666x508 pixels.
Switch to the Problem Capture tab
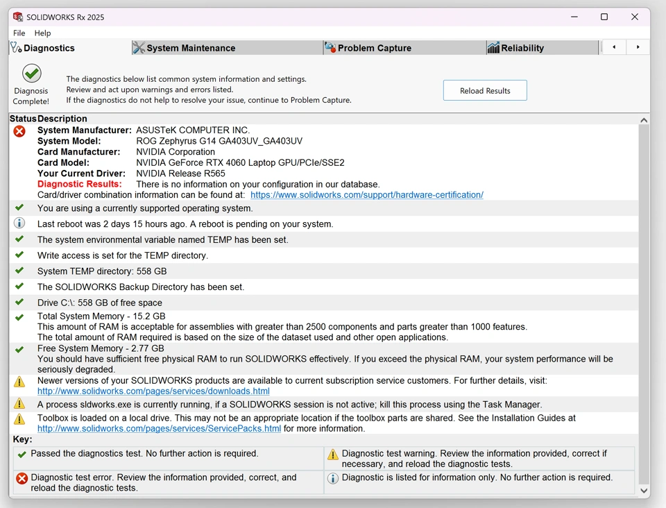[x=404, y=48]
